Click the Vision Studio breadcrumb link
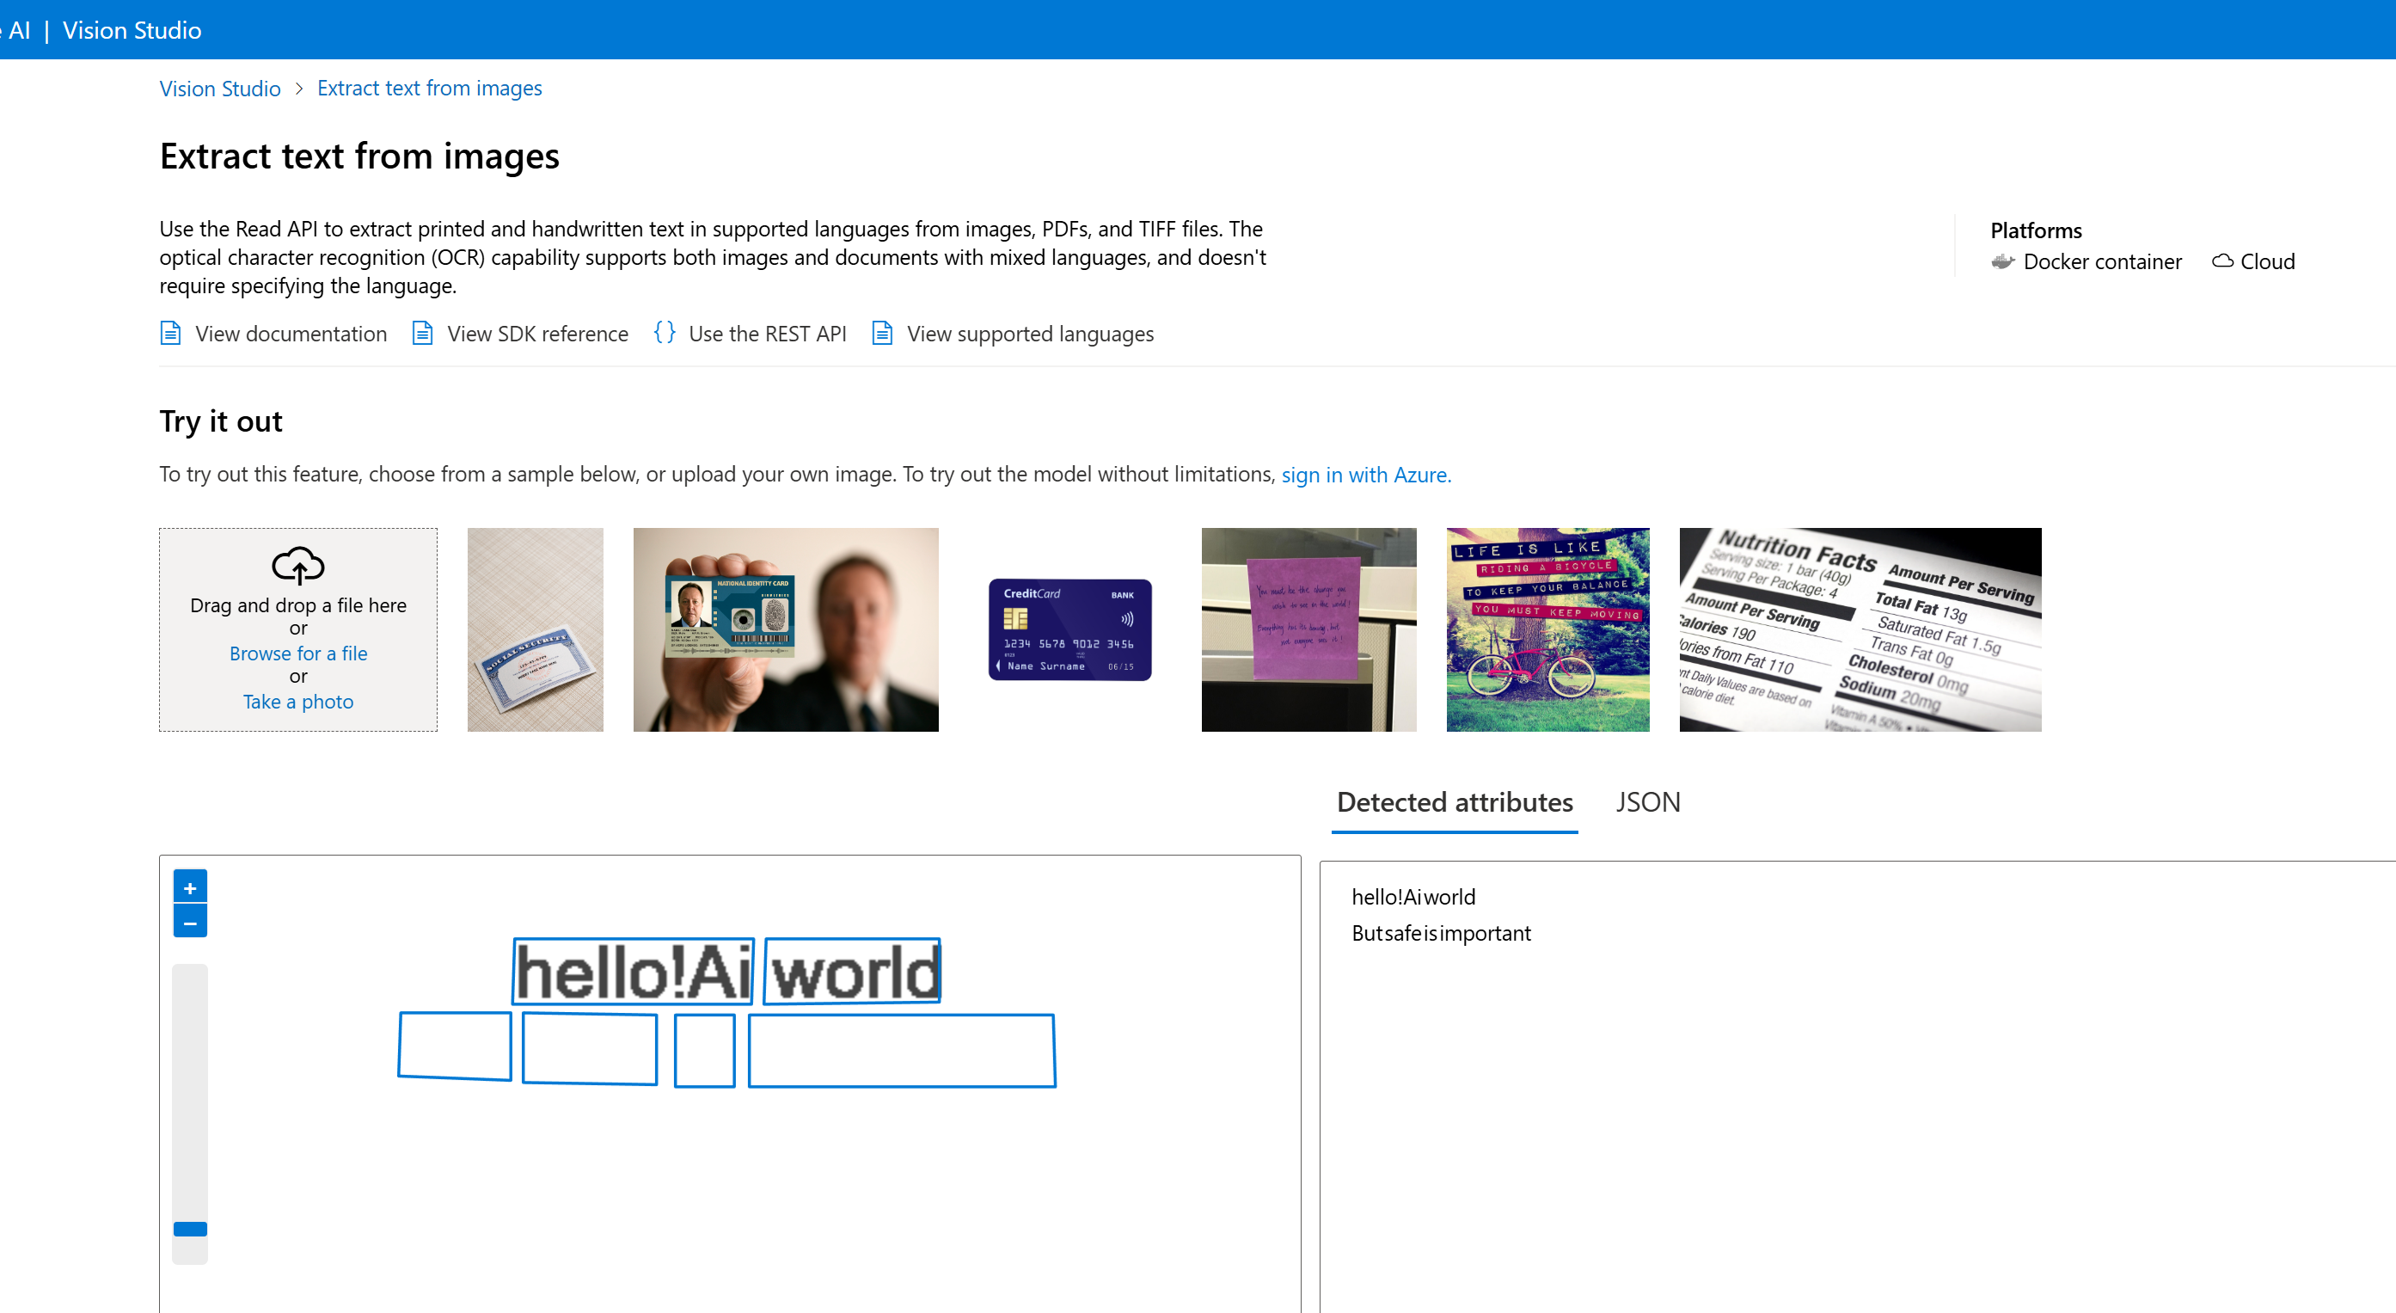Image resolution: width=2396 pixels, height=1313 pixels. (219, 89)
